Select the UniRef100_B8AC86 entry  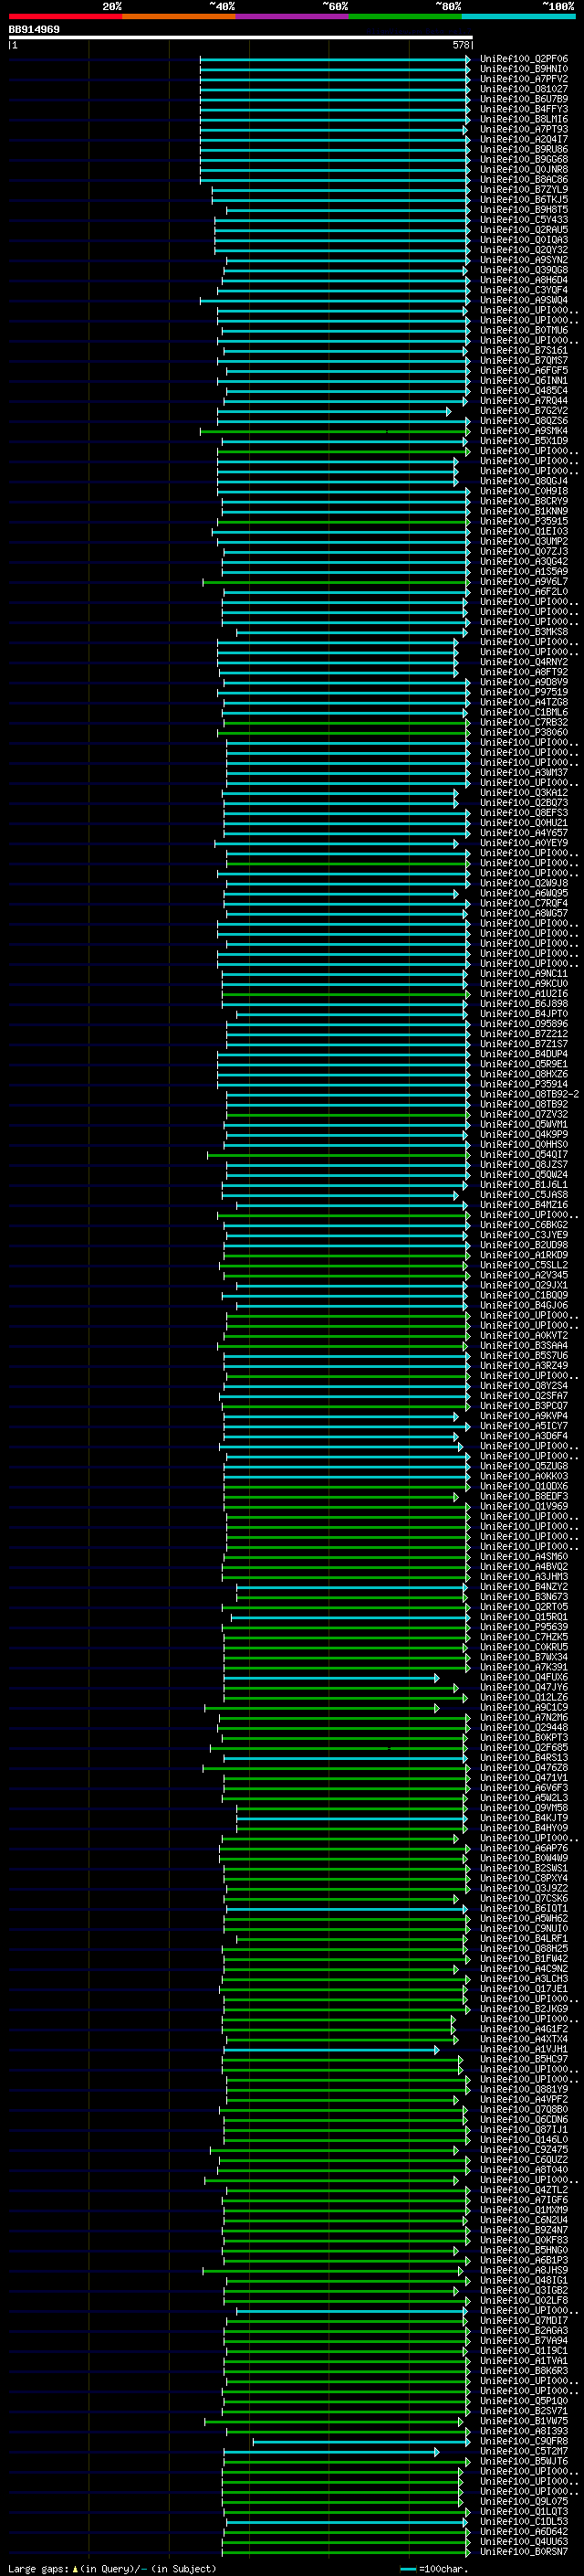point(524,180)
